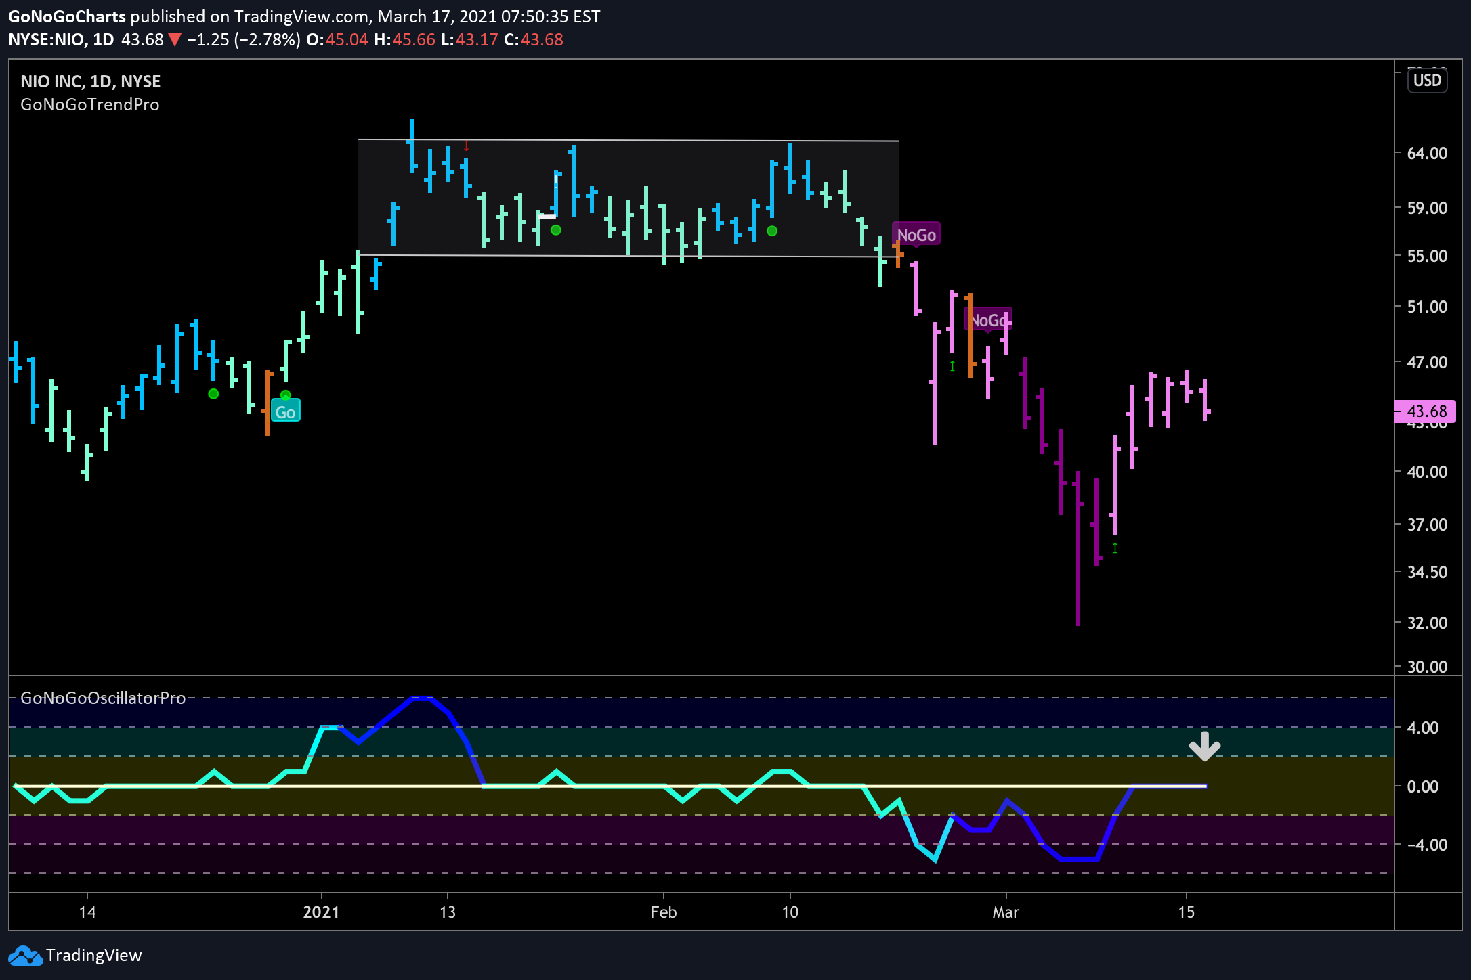This screenshot has width=1471, height=980.
Task: Click the green dot near mid-December bars
Action: [213, 394]
